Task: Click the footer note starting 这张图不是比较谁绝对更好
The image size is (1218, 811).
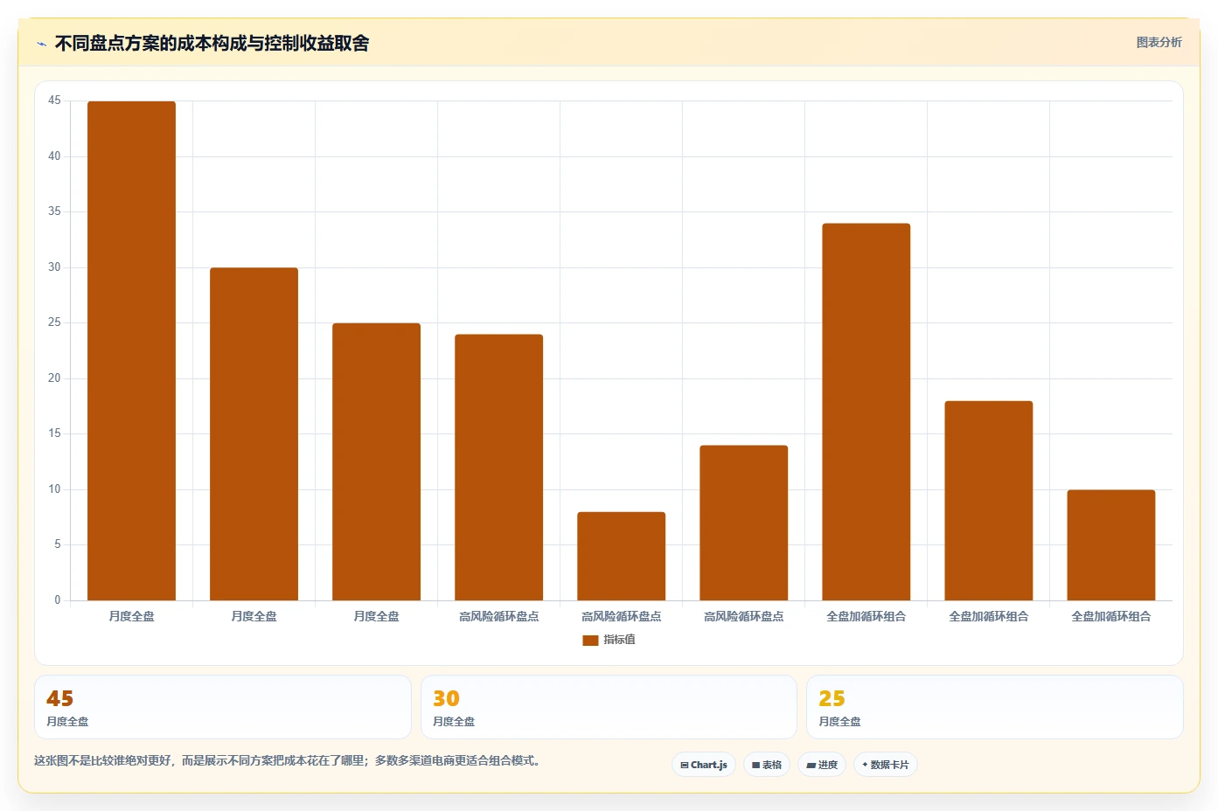Action: 289,760
